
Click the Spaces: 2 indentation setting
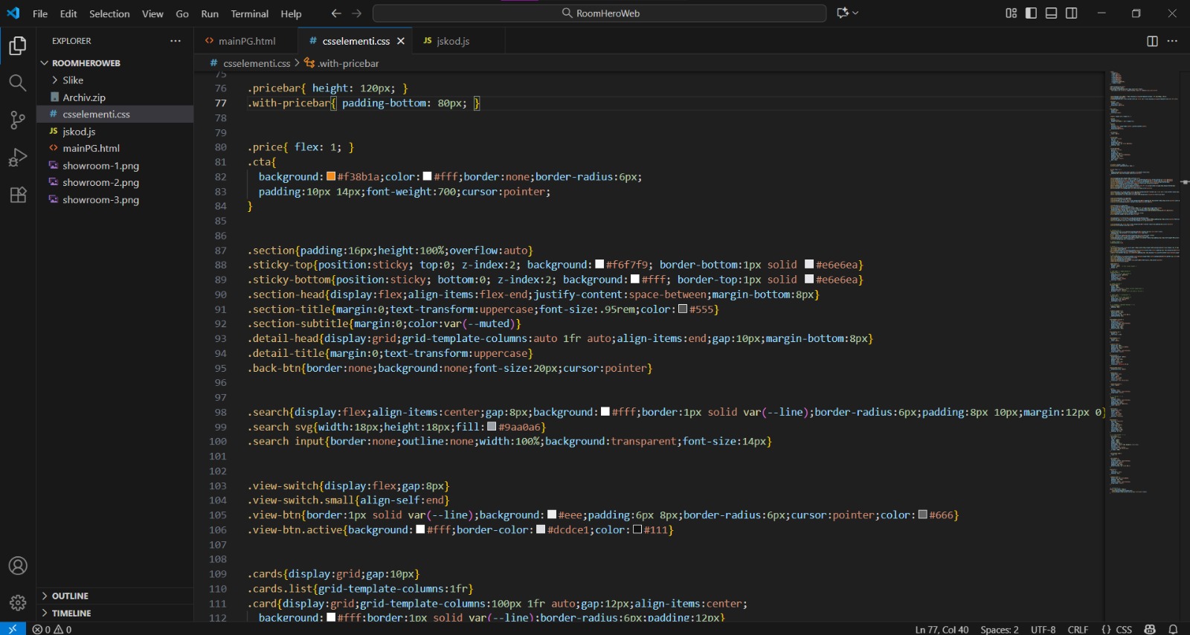(x=999, y=629)
